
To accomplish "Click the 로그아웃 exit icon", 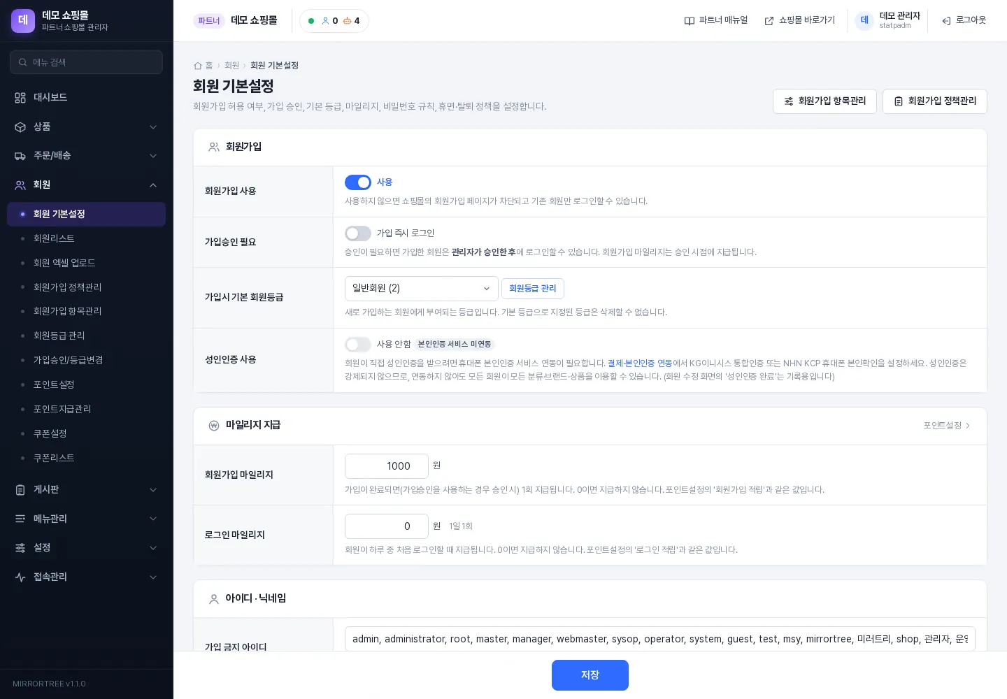I will coord(946,21).
